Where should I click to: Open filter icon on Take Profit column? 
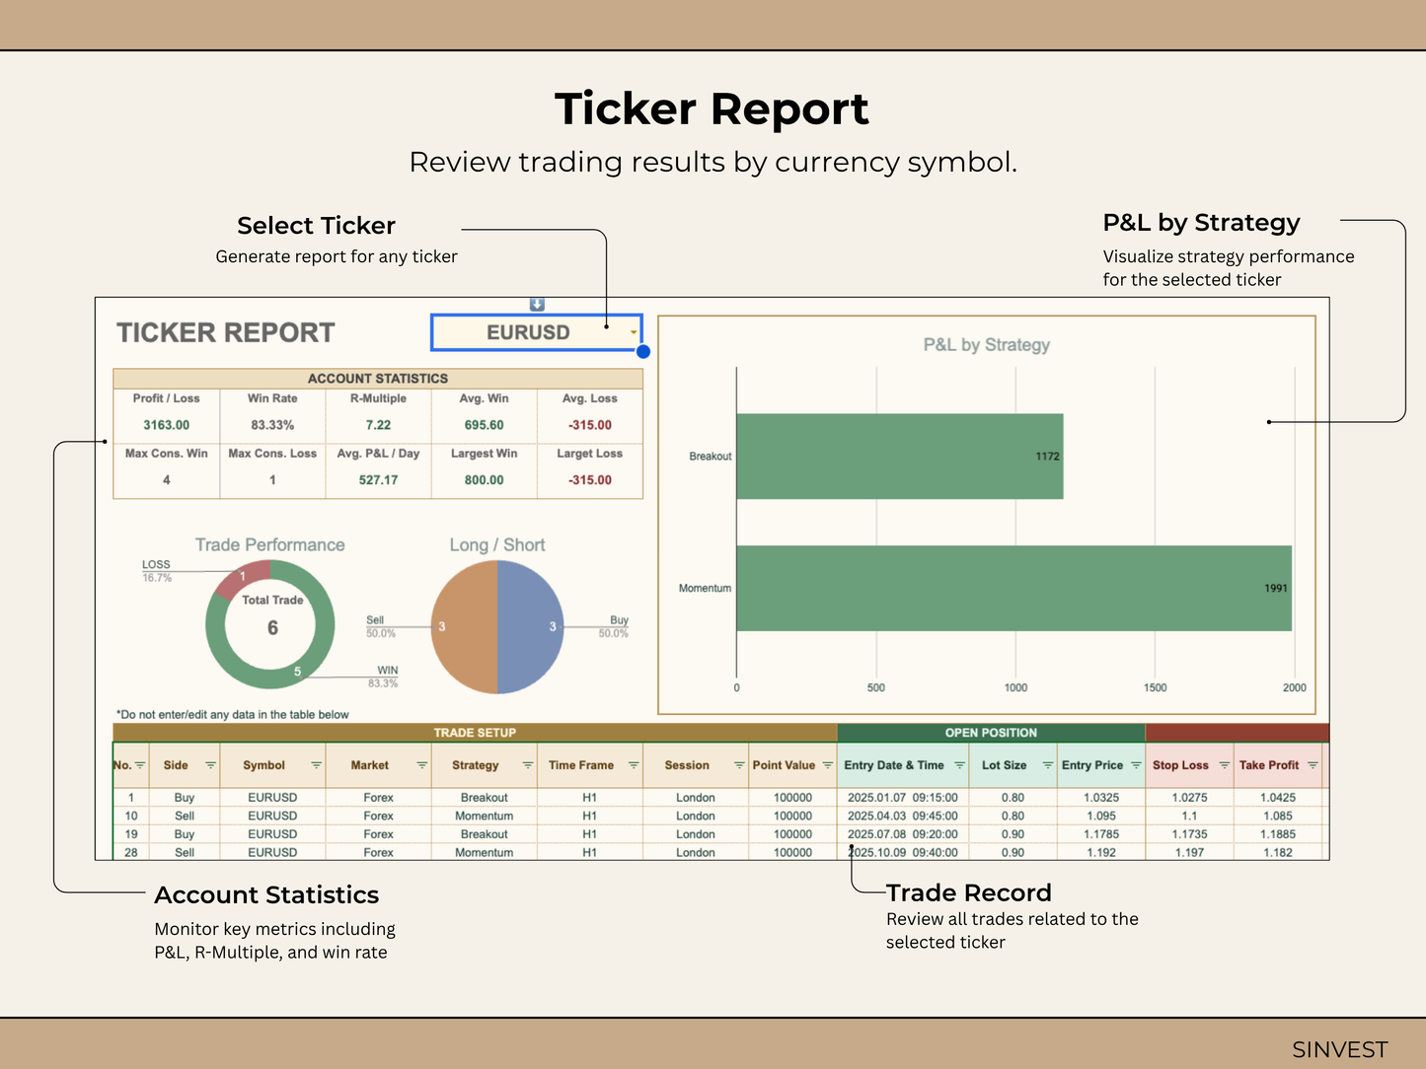pos(1313,765)
